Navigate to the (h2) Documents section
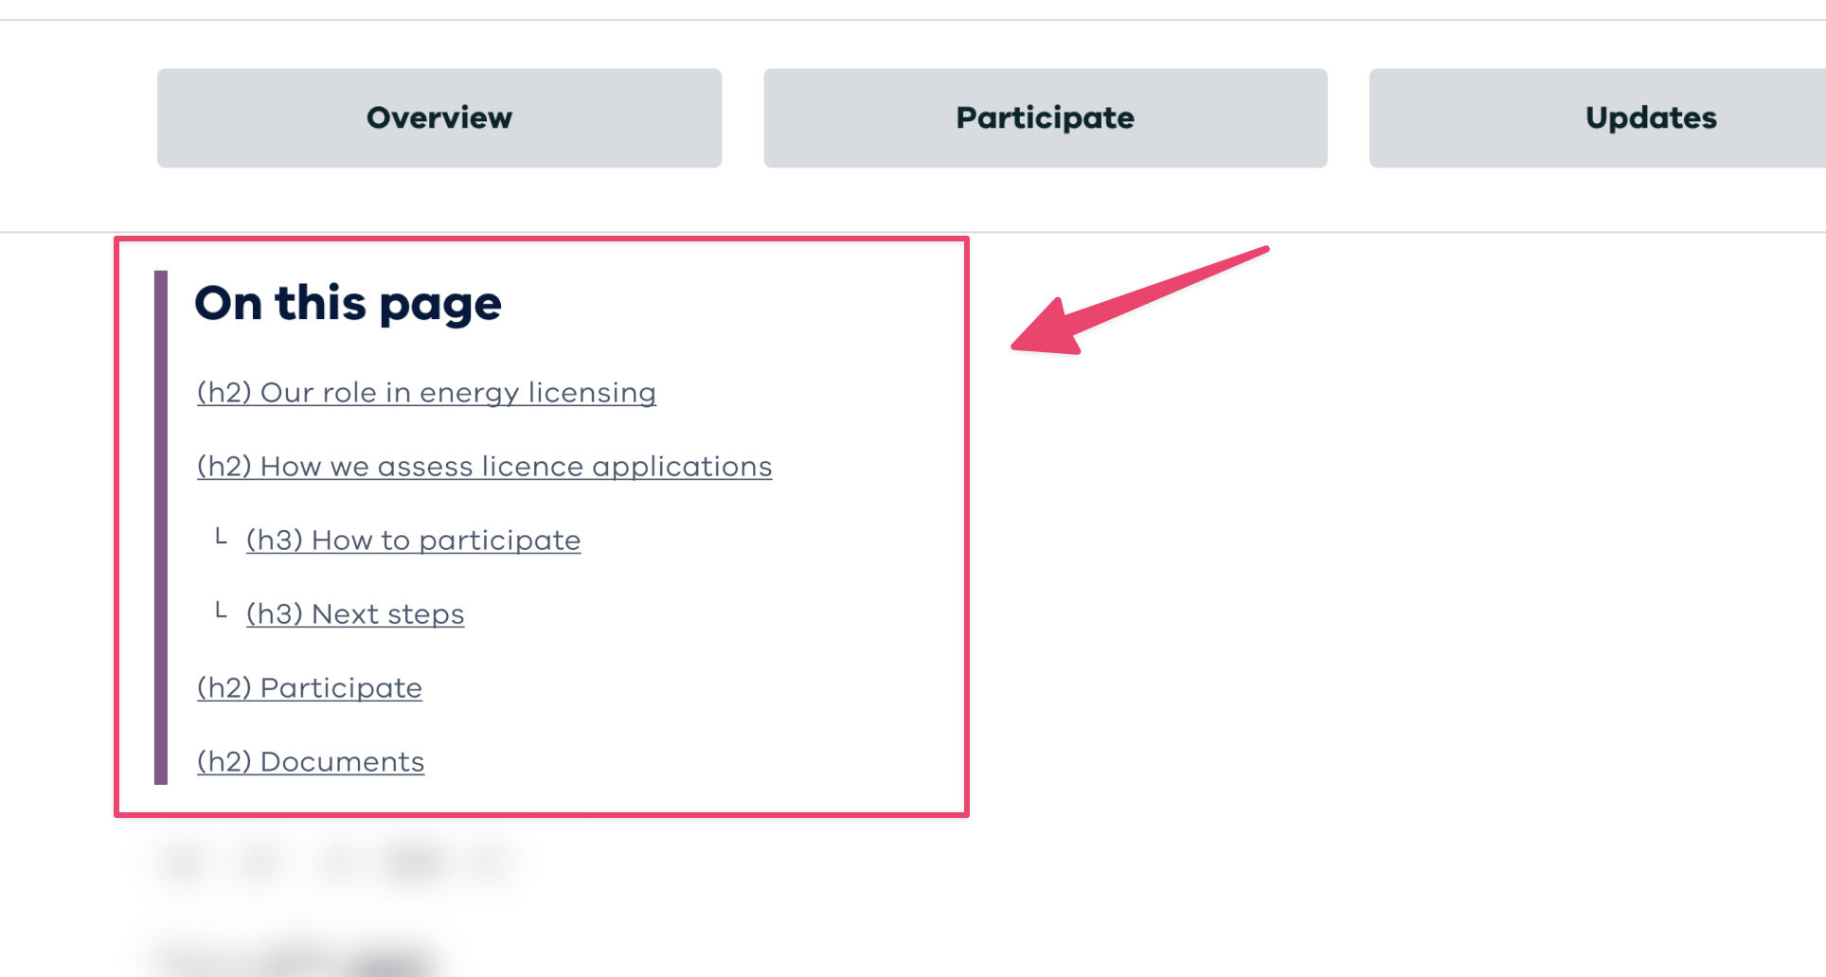The height and width of the screenshot is (977, 1826). coord(311,762)
